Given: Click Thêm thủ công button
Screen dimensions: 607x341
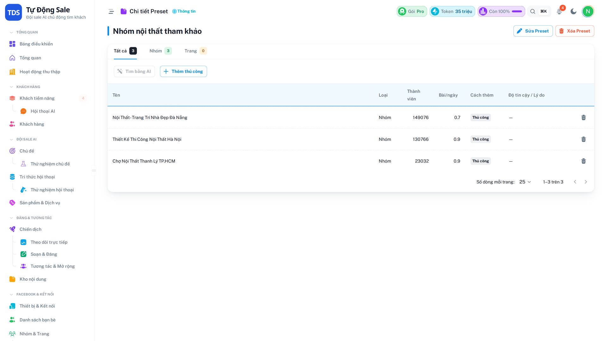Looking at the screenshot, I should coord(183,71).
